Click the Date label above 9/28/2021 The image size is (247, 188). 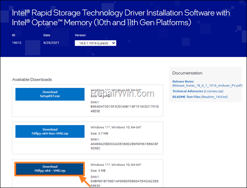pos(47,35)
